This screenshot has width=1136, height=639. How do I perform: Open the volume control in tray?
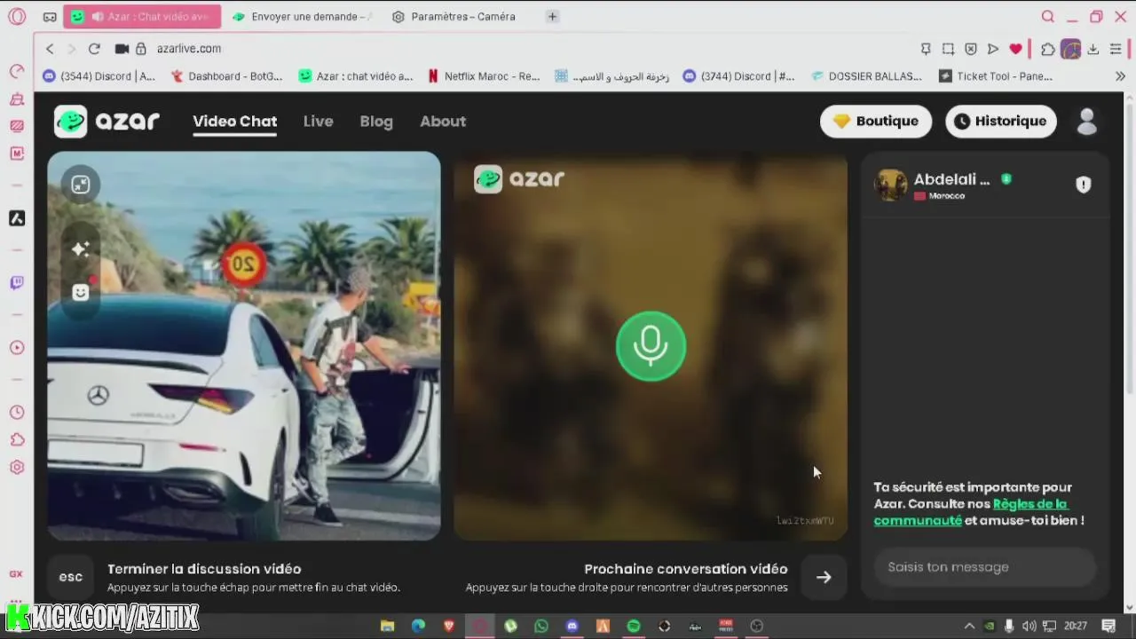[1029, 626]
